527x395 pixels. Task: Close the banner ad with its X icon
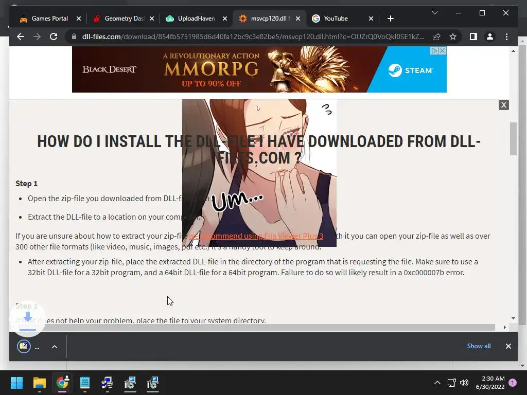click(443, 51)
